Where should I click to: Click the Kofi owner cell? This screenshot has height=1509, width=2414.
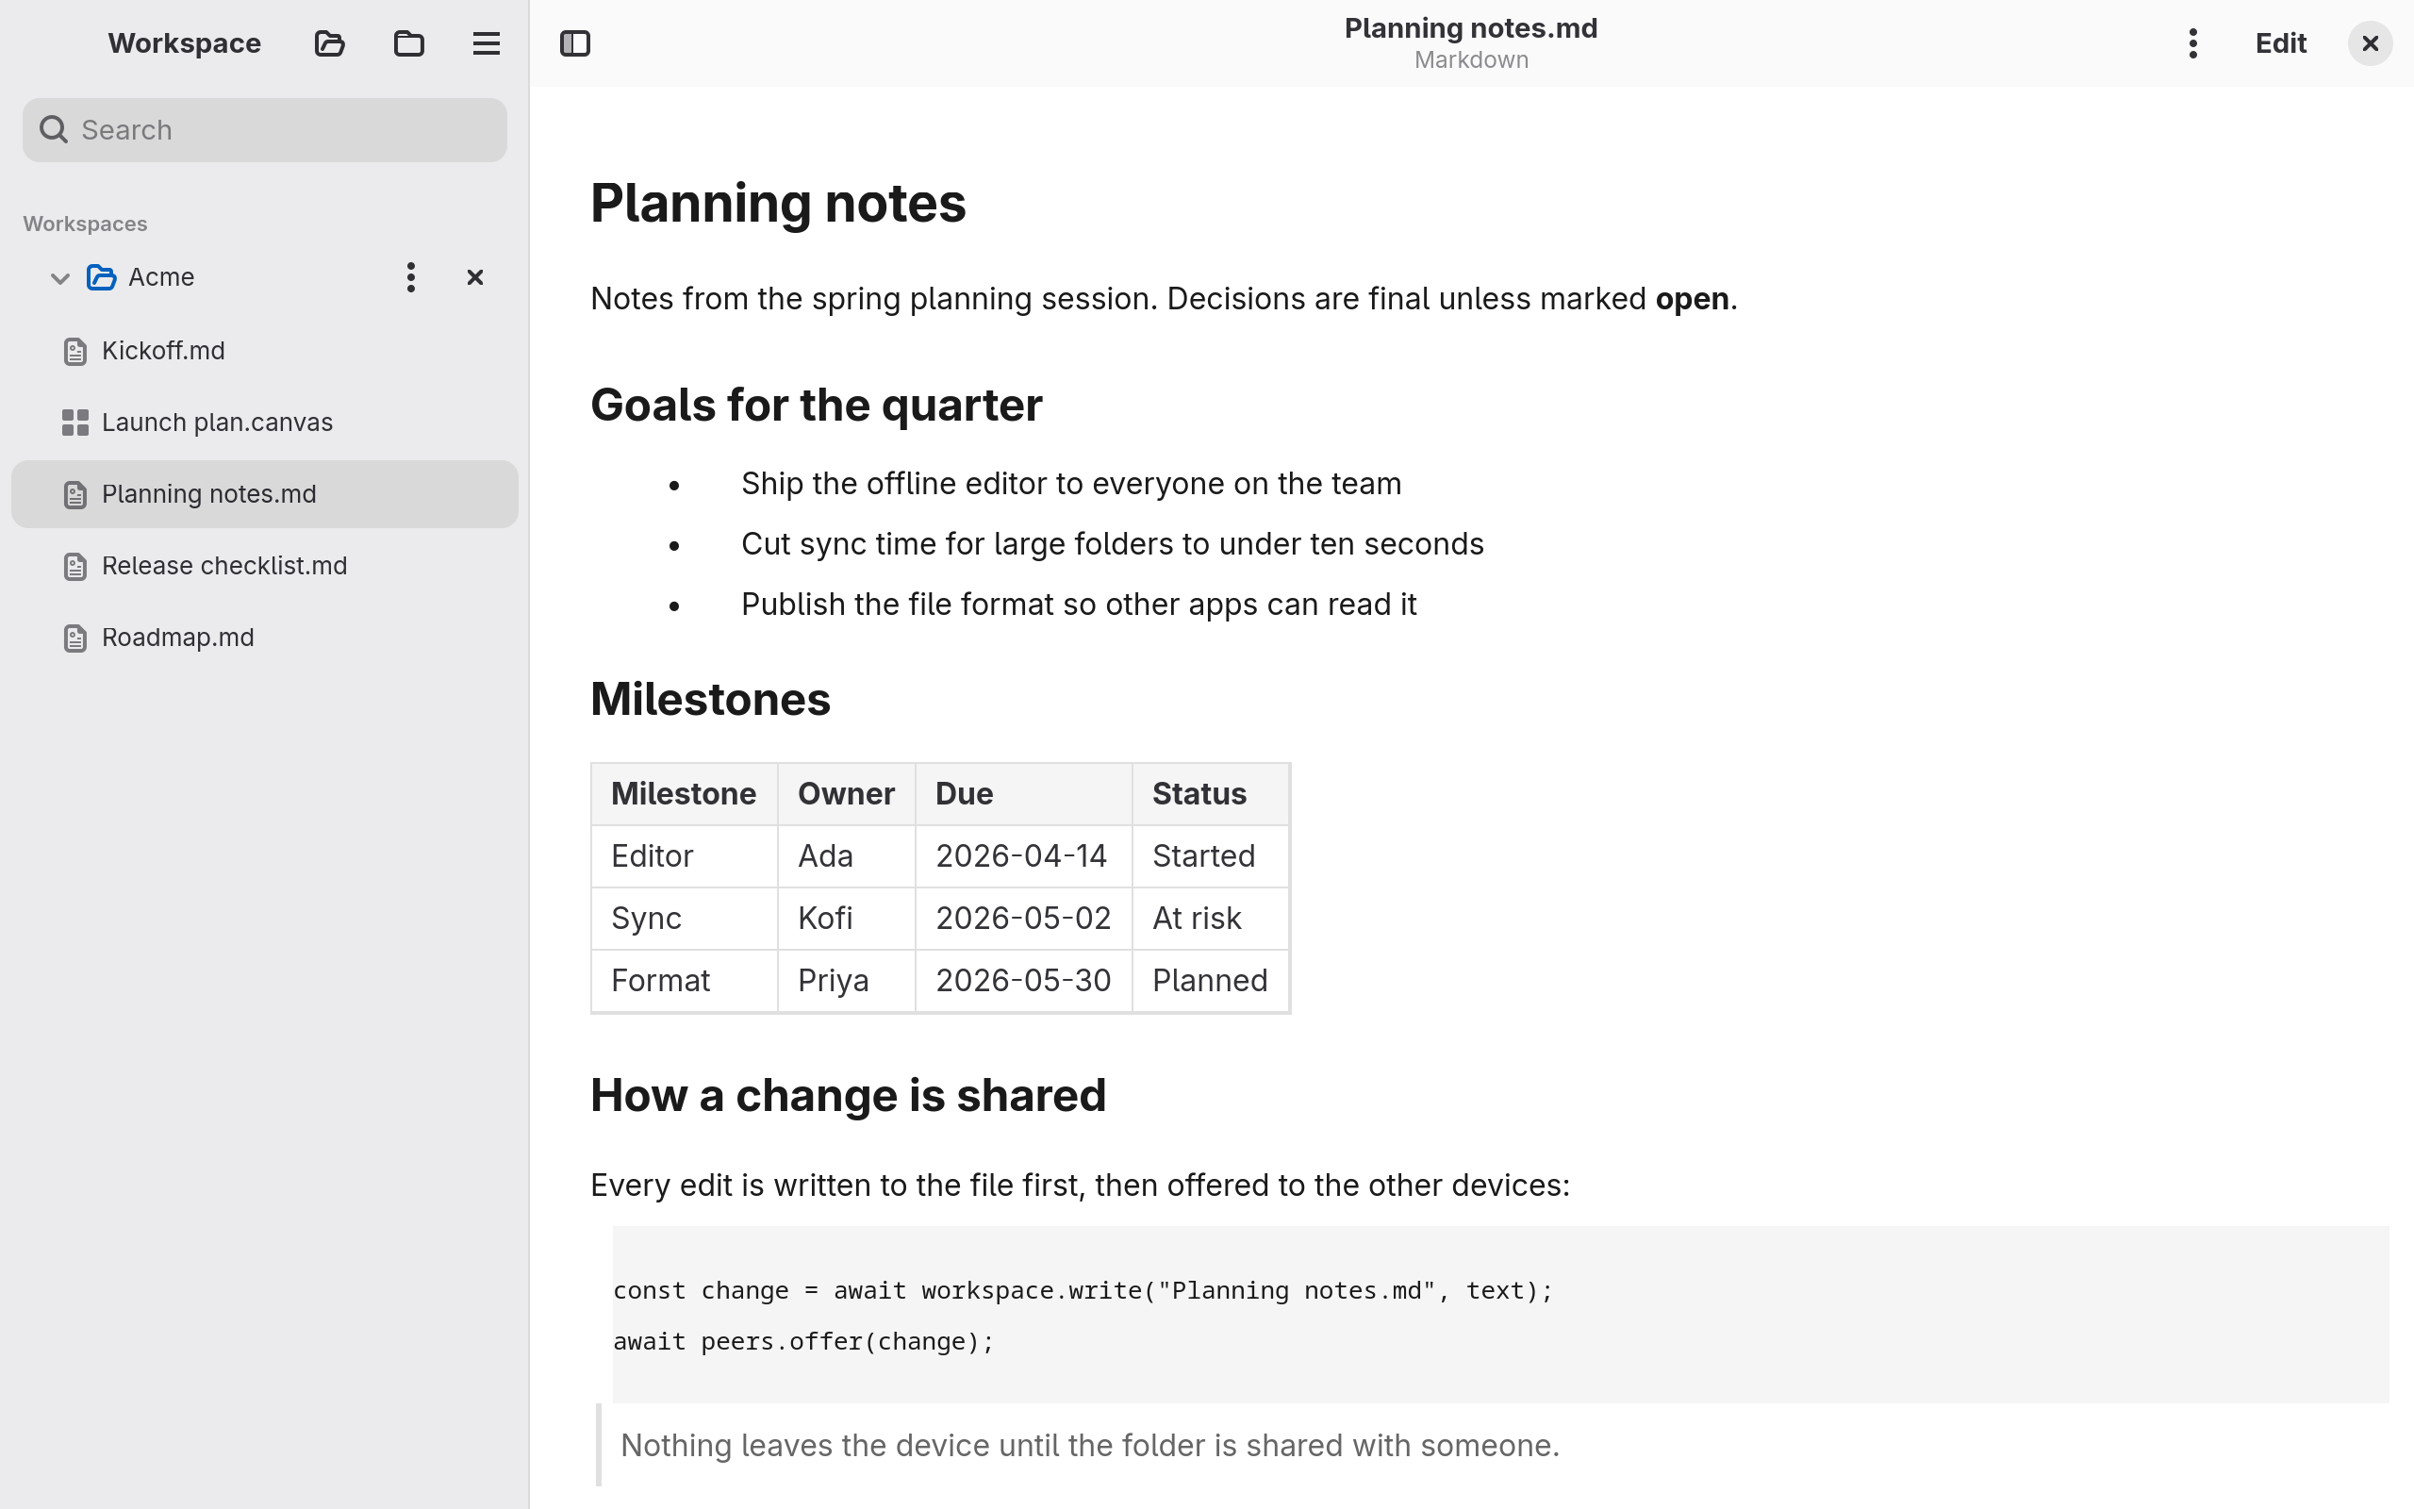pyautogui.click(x=846, y=919)
